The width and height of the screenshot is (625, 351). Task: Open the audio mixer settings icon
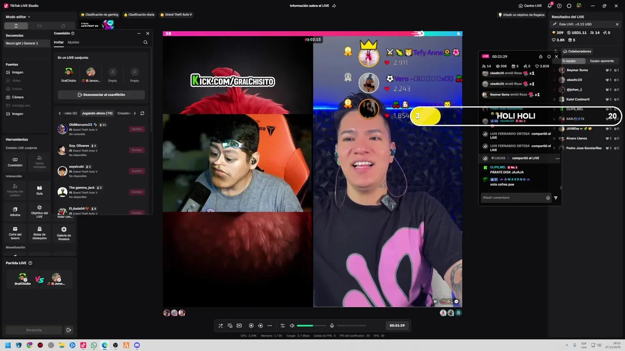282,326
